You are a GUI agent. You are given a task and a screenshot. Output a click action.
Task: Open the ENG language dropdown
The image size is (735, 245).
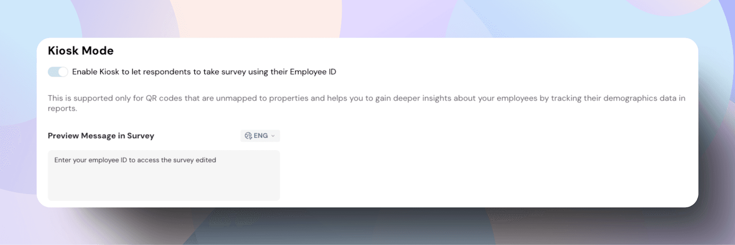[x=260, y=136]
